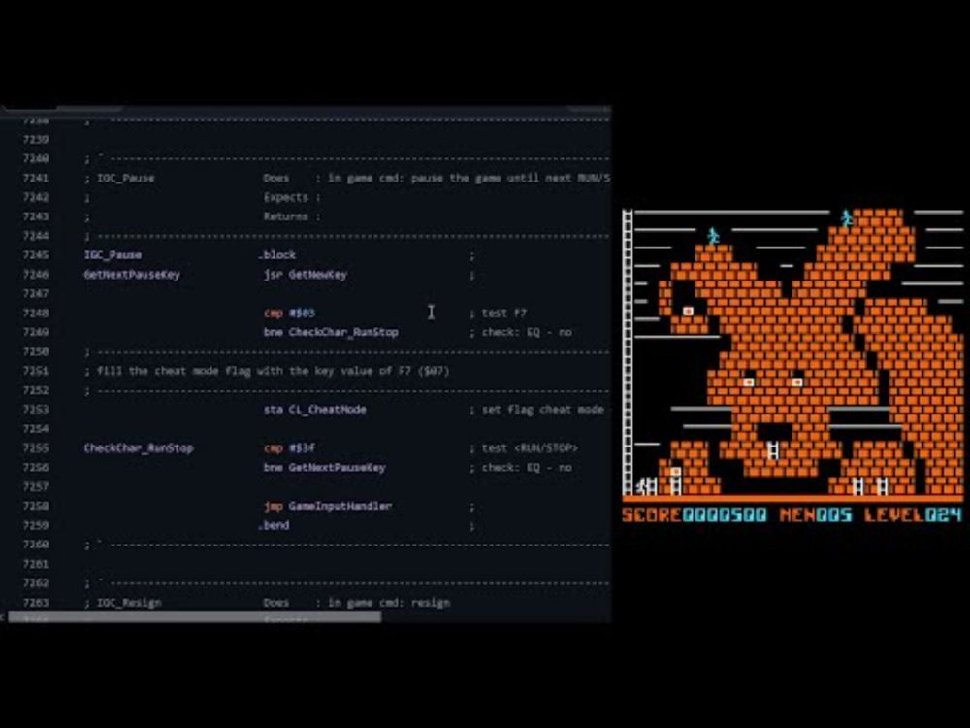Place cursor on 'cmp #$03' instruction
This screenshot has height=728, width=970.
(x=289, y=314)
